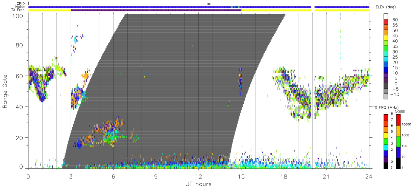Click the elevation colorbar label "30"
Viewport: 415px width, 191px height.
(x=395, y=52)
